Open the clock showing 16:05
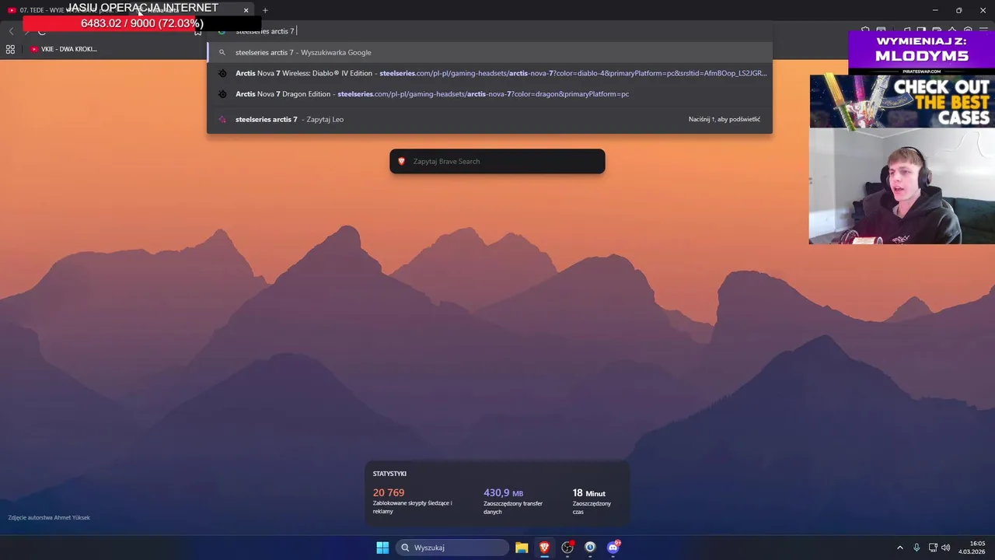 (972, 548)
